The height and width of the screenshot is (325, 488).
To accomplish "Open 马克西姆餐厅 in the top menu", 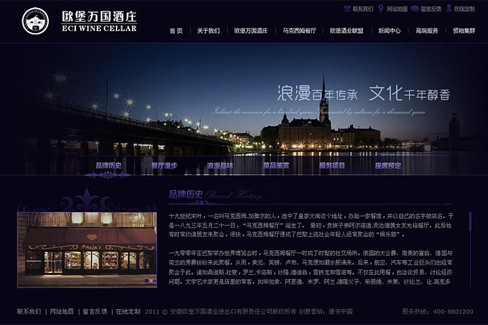I will pyautogui.click(x=299, y=31).
